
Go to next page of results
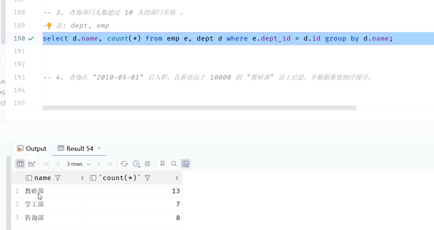point(98,164)
